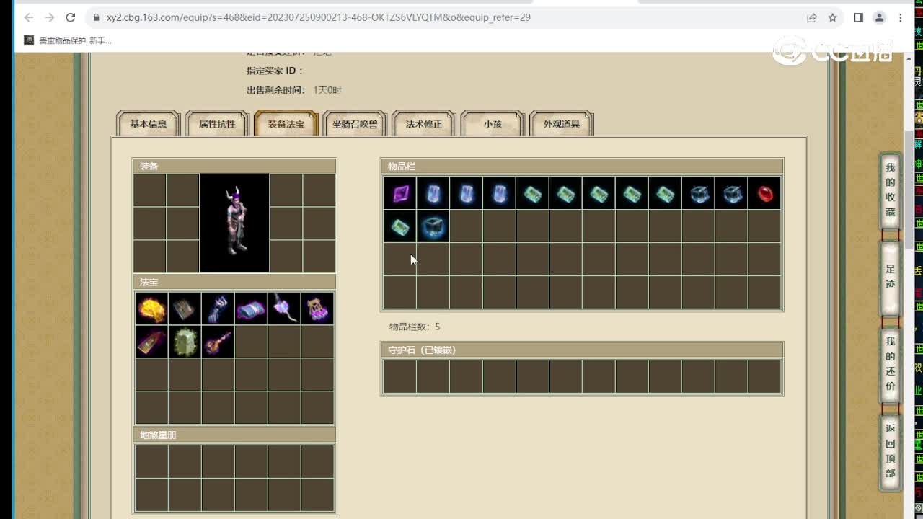
Task: Bookmark this page with the star icon
Action: tap(833, 17)
